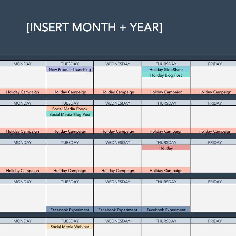
Task: Open Thursday's Facebook Experiment bar
Action: point(166,210)
